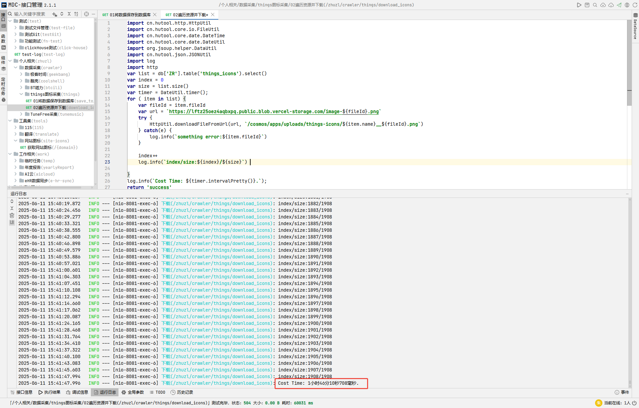Toggle scroll-to-end in run log

click(x=12, y=222)
